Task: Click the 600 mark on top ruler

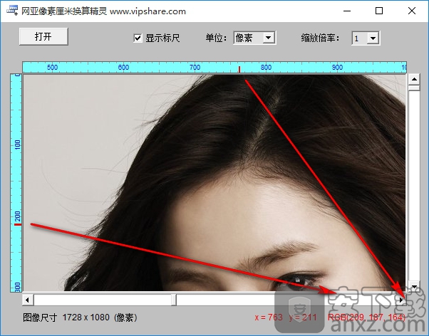Action: tap(123, 67)
